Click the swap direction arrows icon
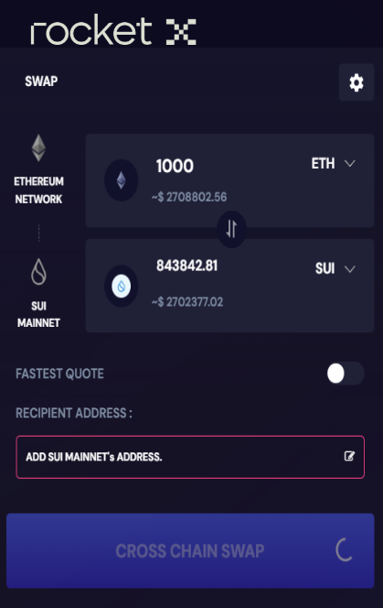Viewport: 383px width, 608px height. click(231, 229)
